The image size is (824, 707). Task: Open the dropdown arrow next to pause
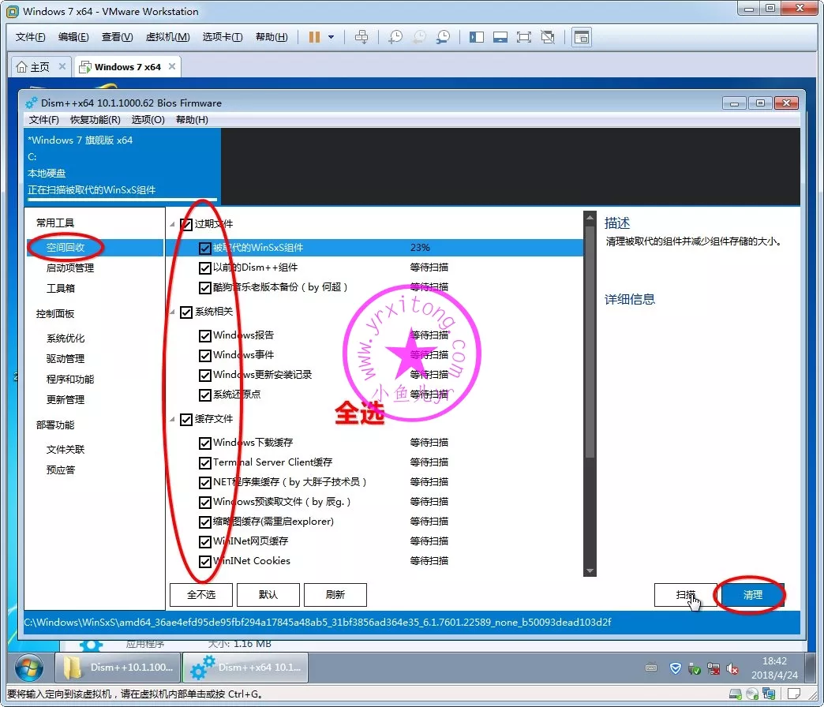pos(331,37)
